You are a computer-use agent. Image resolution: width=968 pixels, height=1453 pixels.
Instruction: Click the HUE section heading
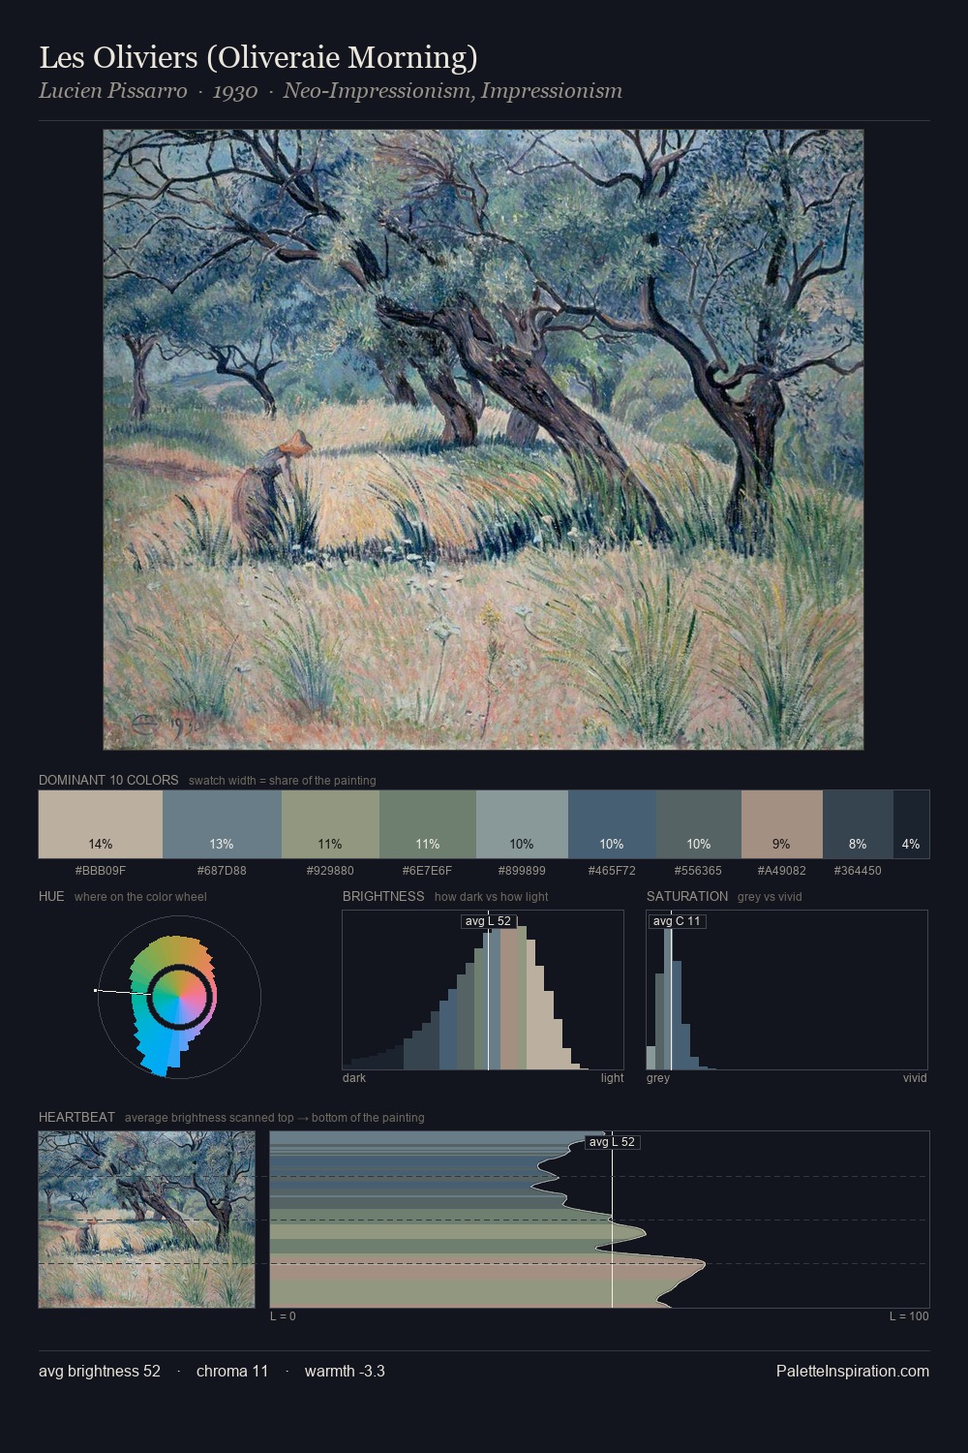coord(51,896)
